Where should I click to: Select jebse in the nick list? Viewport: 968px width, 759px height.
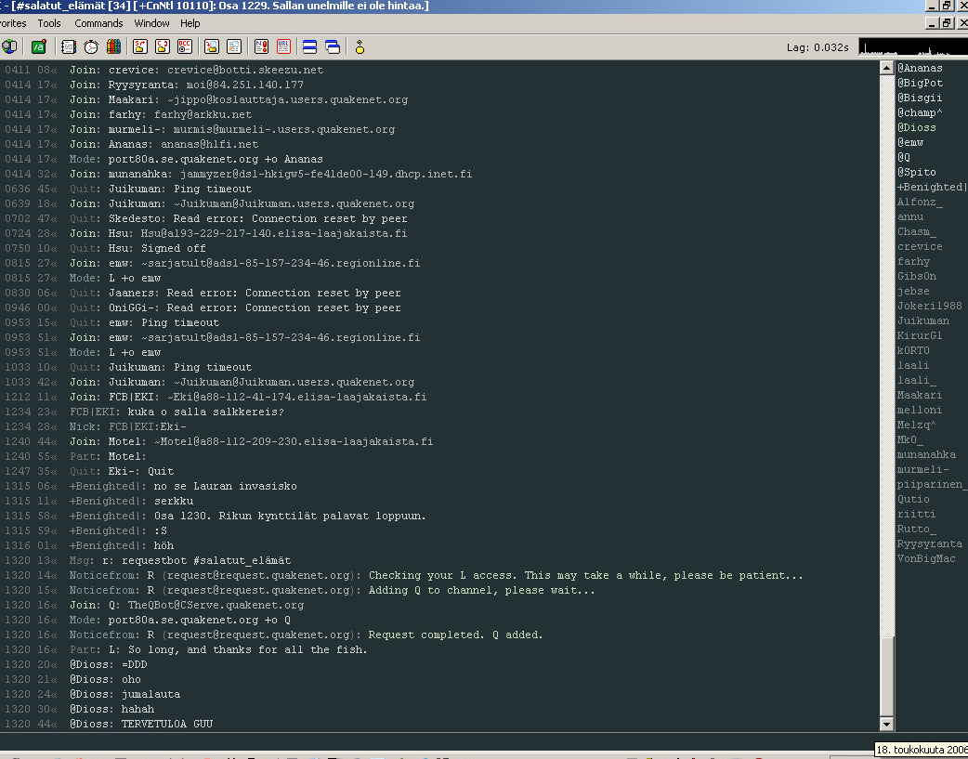pos(914,291)
